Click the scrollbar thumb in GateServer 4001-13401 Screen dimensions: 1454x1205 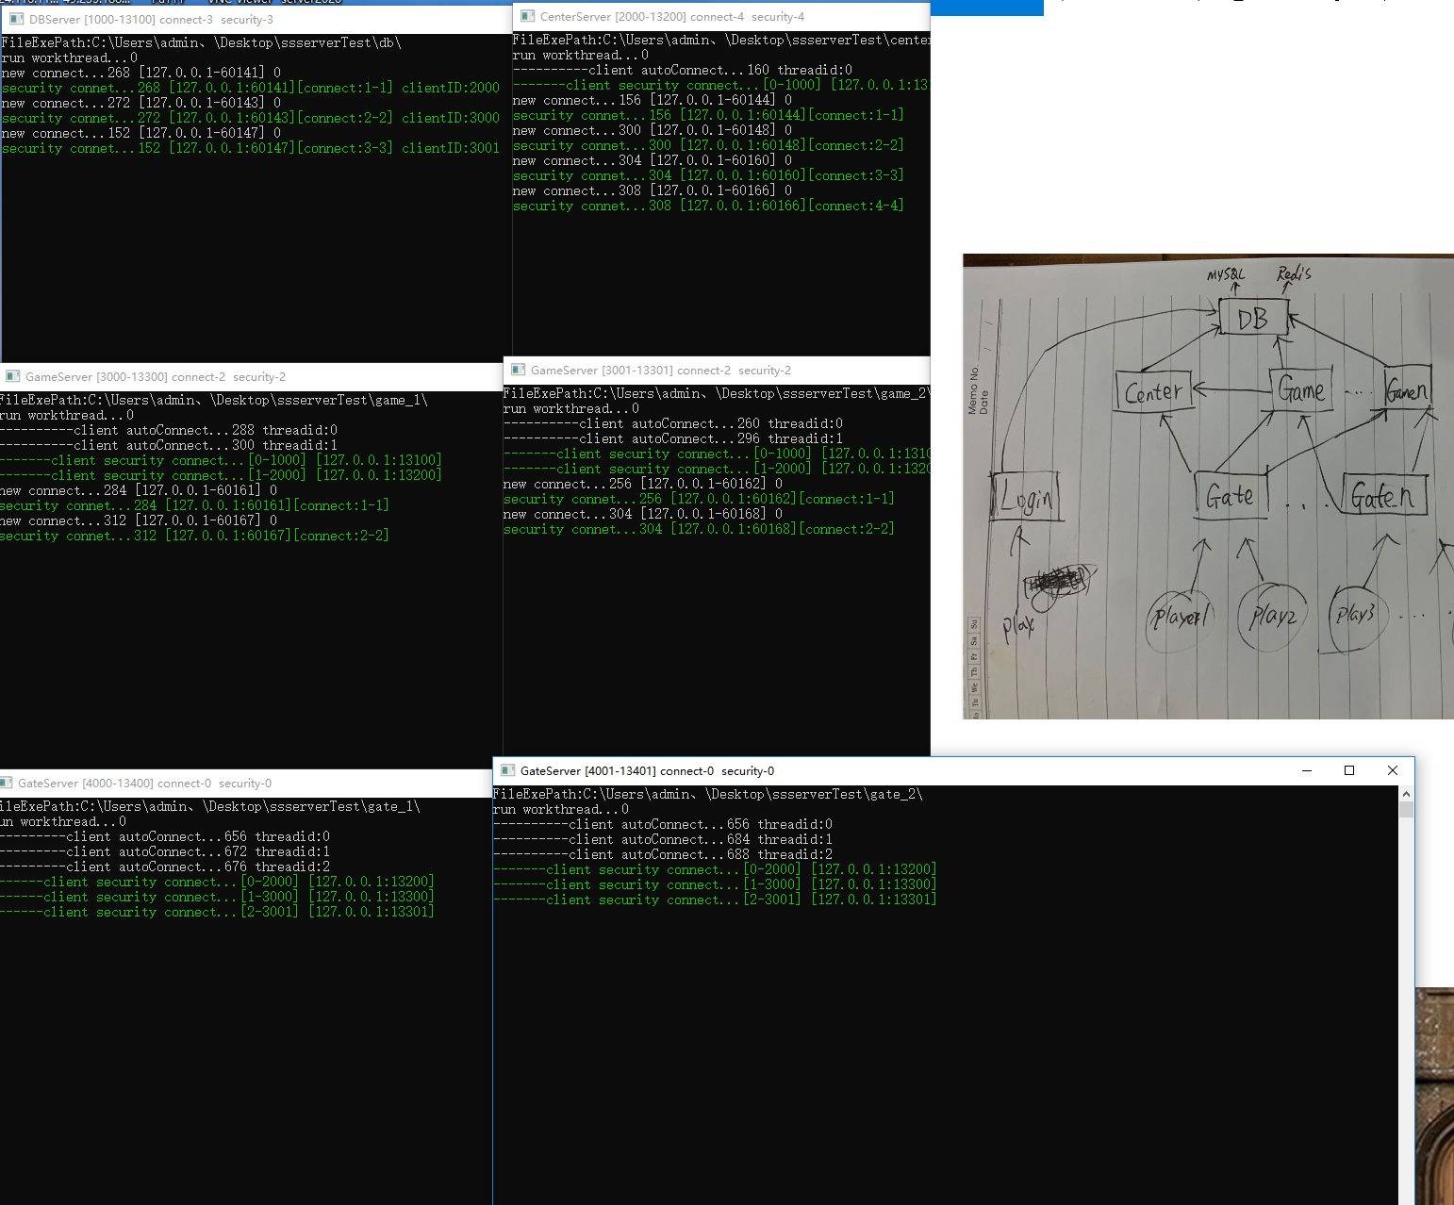coord(1405,809)
